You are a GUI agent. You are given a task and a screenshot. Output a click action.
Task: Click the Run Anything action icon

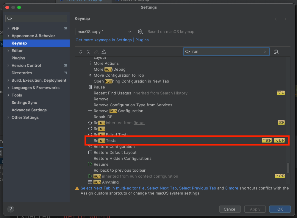90,182
